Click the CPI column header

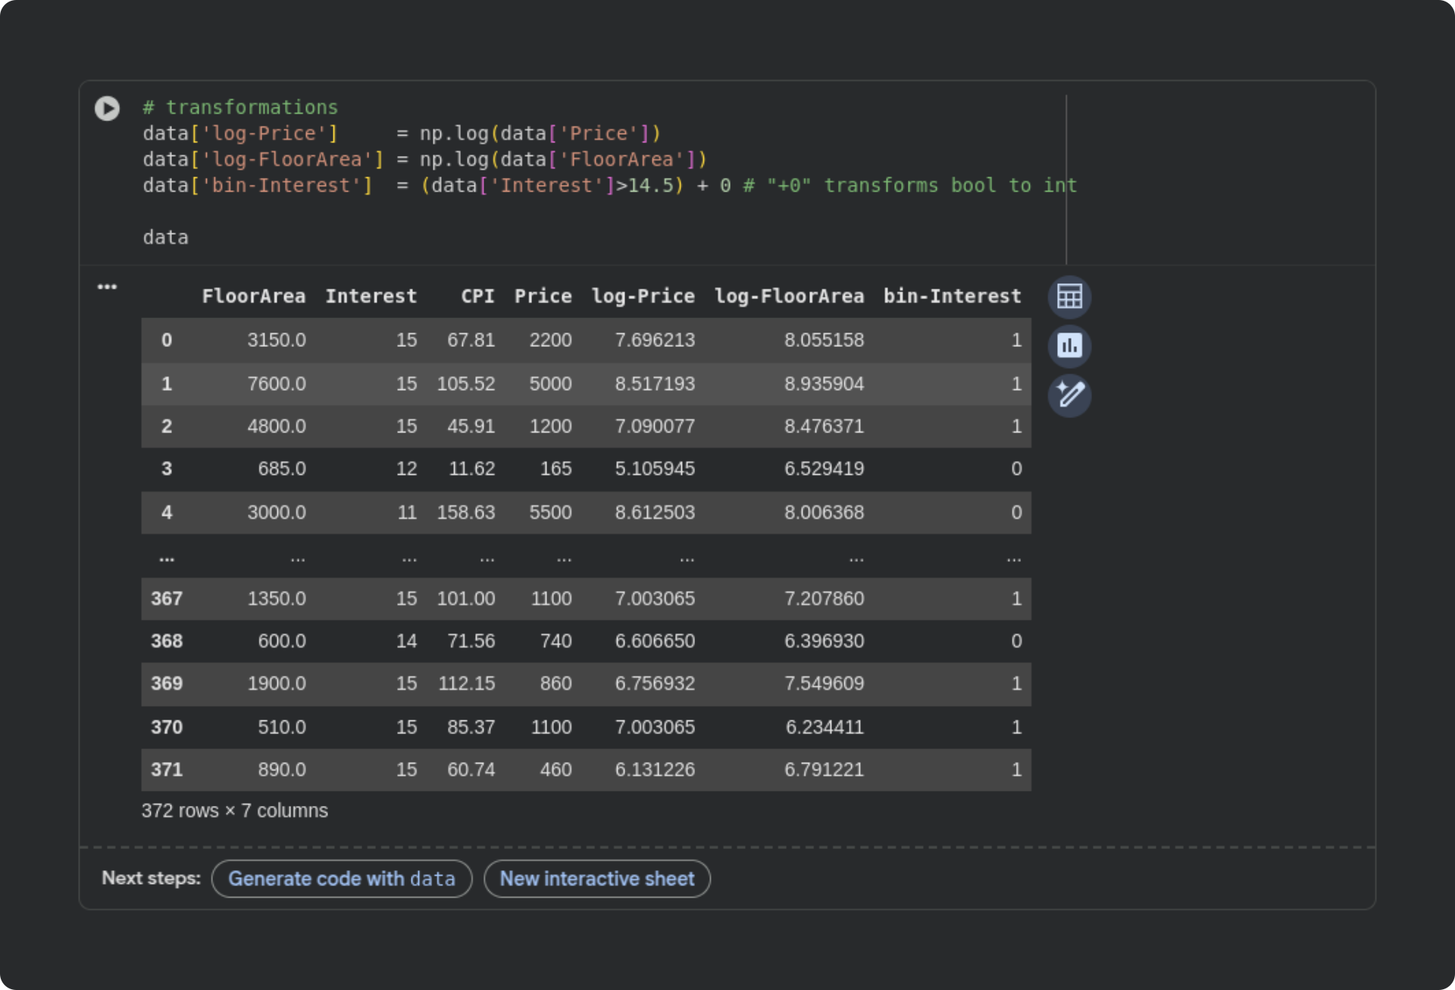(477, 296)
